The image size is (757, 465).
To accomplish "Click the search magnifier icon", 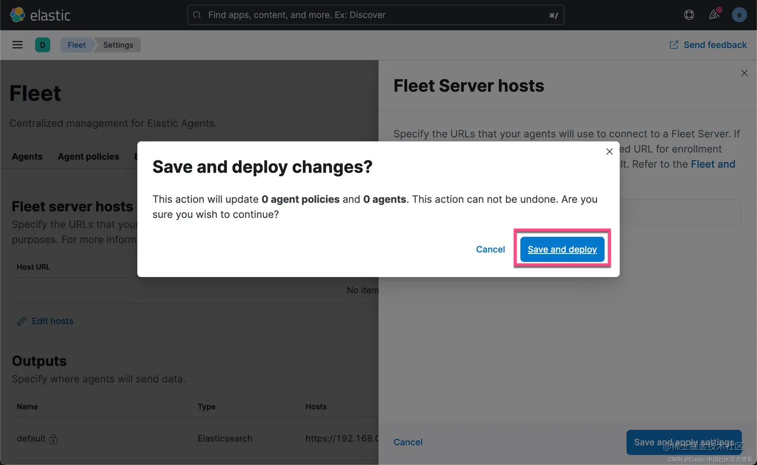I will pyautogui.click(x=197, y=15).
